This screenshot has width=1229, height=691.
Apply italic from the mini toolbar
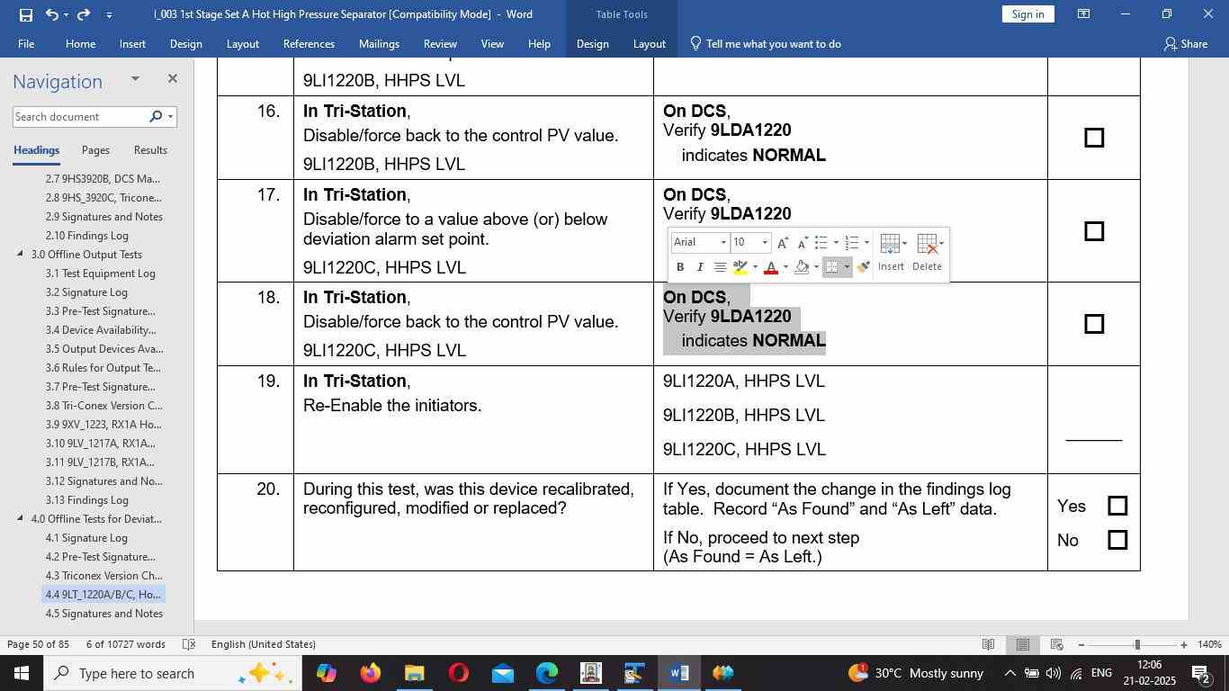[x=700, y=267]
